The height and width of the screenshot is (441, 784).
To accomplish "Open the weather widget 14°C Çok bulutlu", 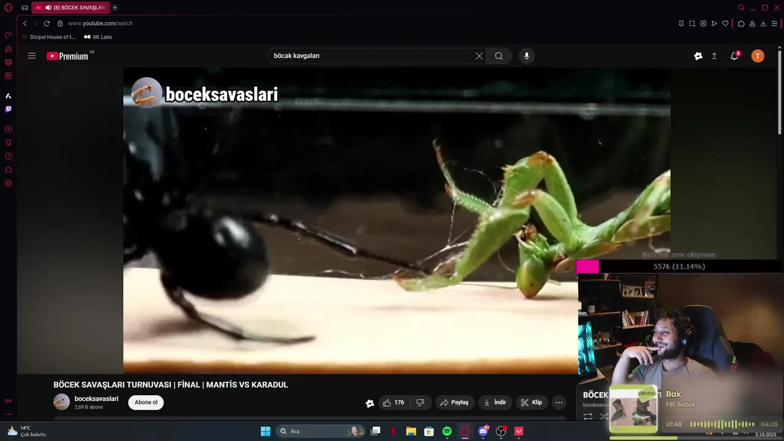I will (26, 431).
